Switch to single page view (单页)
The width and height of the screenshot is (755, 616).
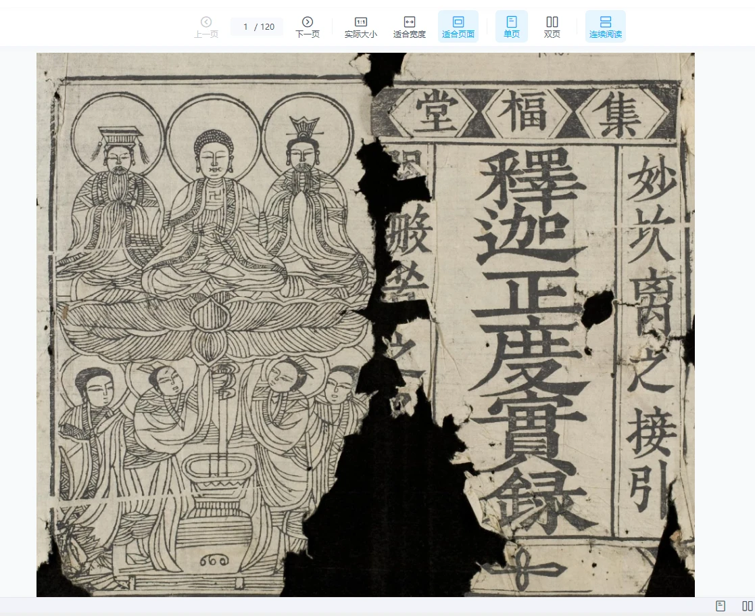coord(512,27)
